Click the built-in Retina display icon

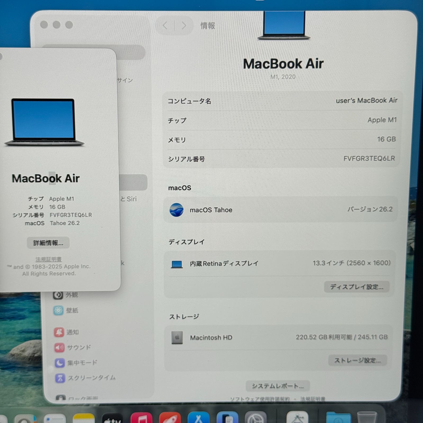point(177,264)
